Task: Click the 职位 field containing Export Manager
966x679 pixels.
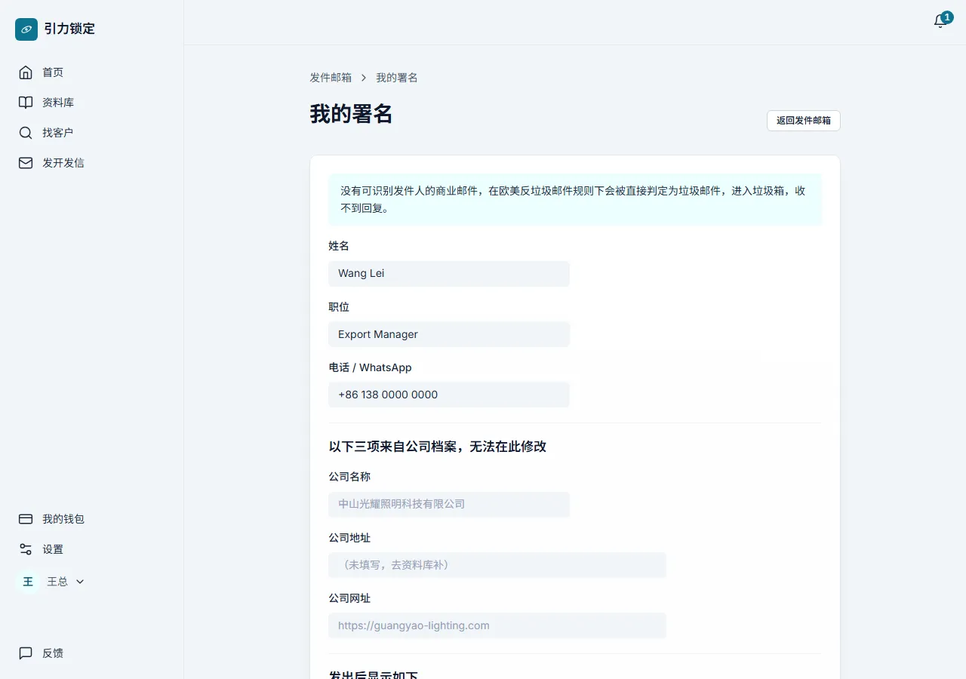Action: pyautogui.click(x=449, y=334)
